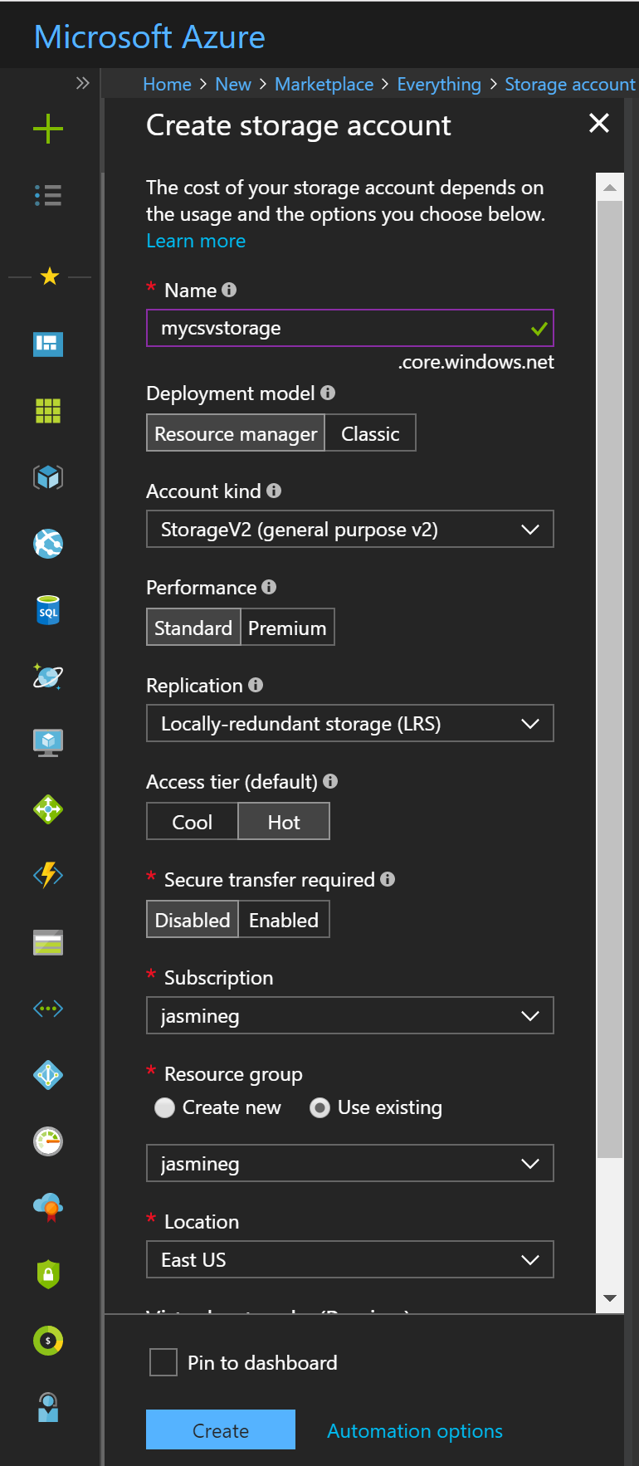Open Storage accounts icon in sidebar
Image resolution: width=639 pixels, height=1466 pixels.
[48, 942]
